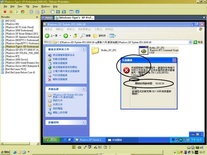Open the address bar dropdown arrow
The height and width of the screenshot is (155, 207).
click(x=190, y=42)
